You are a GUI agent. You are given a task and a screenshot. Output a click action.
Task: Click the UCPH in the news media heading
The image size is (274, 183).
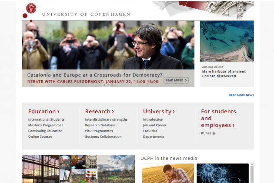click(169, 158)
